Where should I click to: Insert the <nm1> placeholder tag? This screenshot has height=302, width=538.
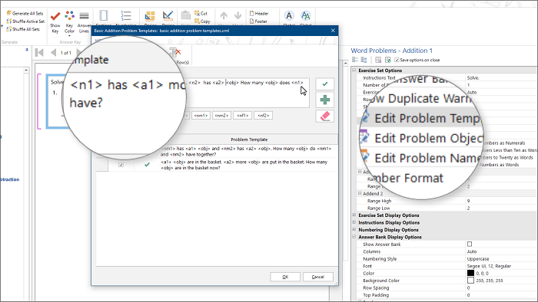coord(201,116)
